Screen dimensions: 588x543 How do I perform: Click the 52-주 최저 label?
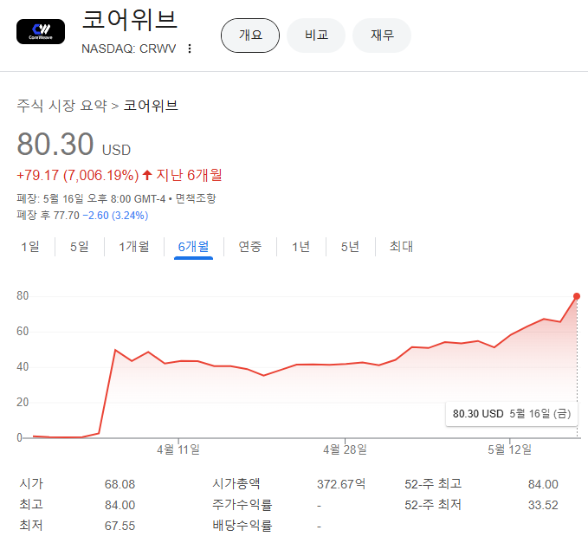pos(433,505)
